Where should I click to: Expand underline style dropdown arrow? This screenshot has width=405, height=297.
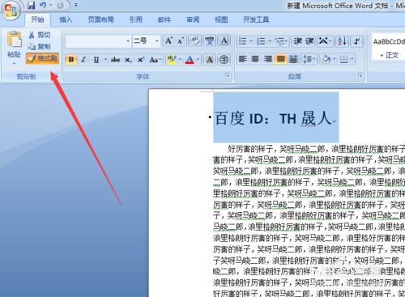(105, 59)
